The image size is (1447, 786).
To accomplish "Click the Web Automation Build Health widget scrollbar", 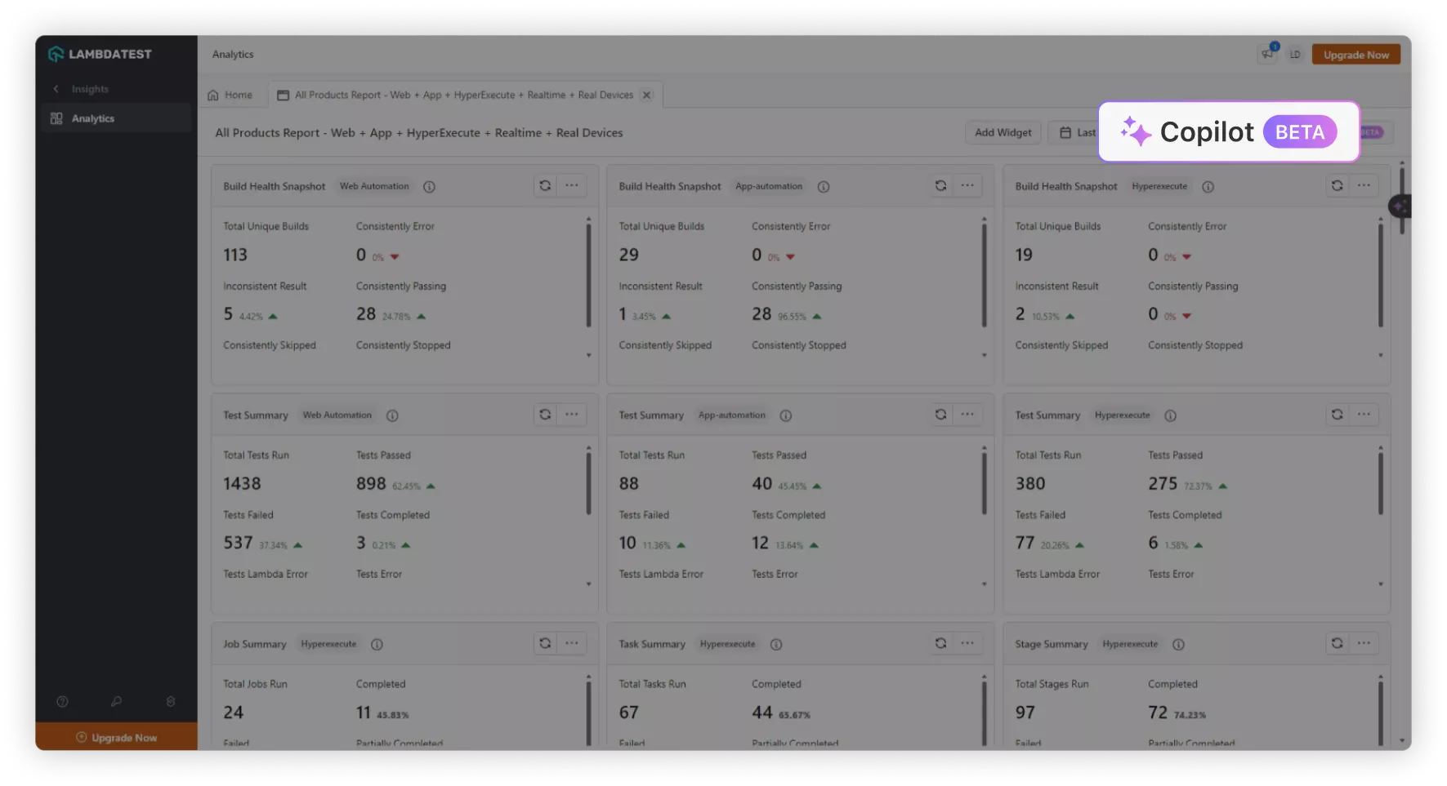I will (x=588, y=275).
